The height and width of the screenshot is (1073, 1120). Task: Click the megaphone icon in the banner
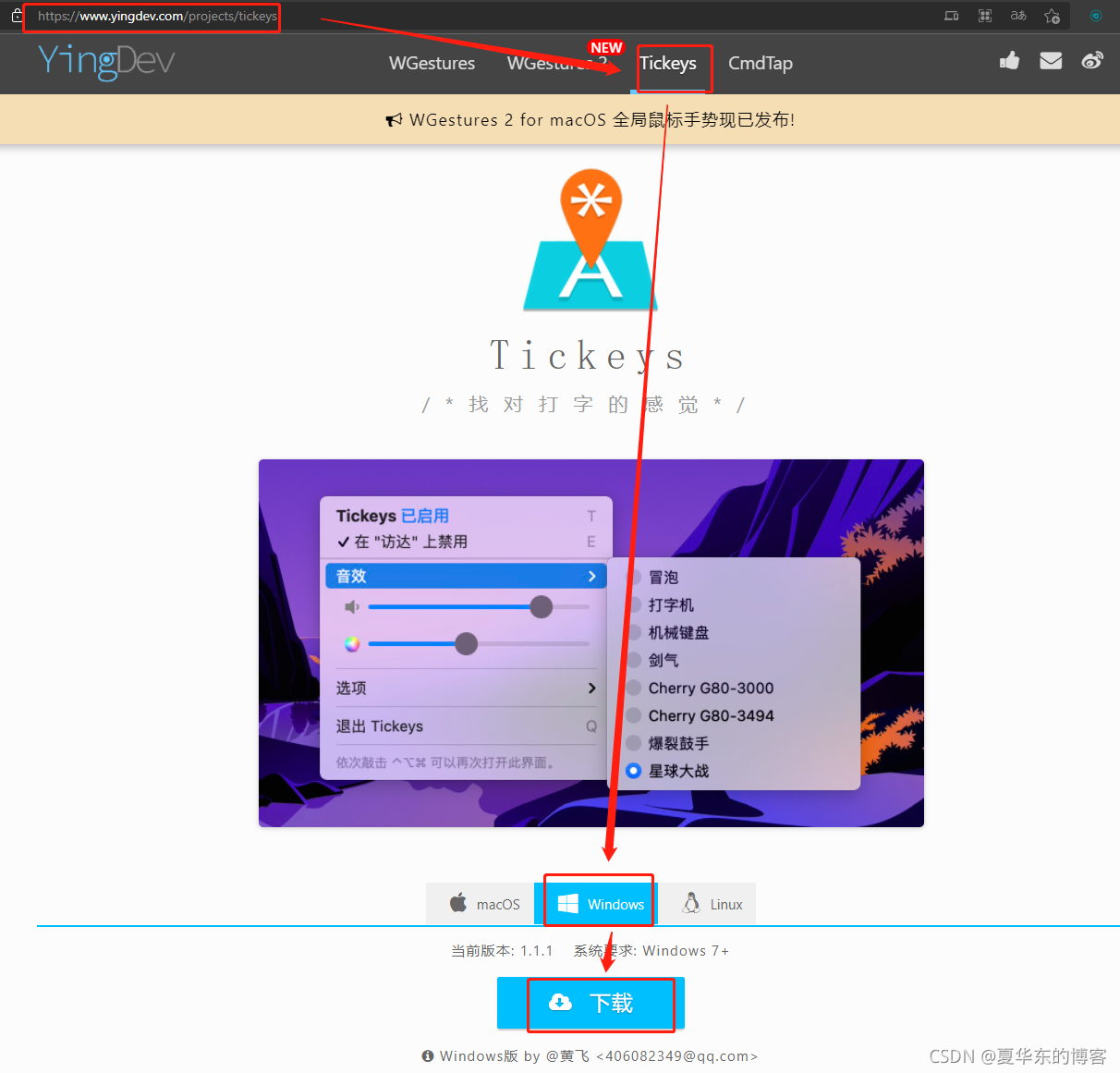click(394, 120)
